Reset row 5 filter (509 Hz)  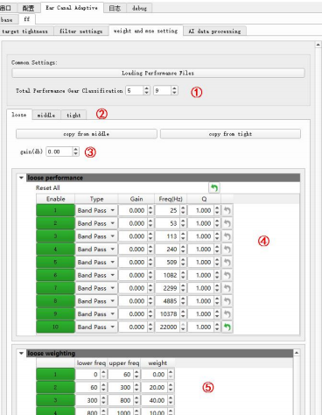tap(227, 262)
